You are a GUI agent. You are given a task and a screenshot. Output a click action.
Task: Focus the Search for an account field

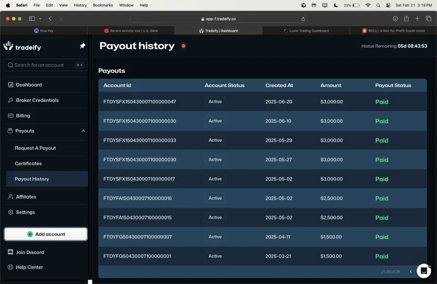46,65
